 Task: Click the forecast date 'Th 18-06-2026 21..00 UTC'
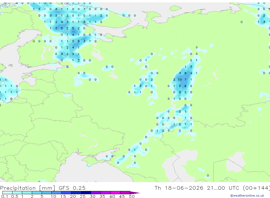197,188
